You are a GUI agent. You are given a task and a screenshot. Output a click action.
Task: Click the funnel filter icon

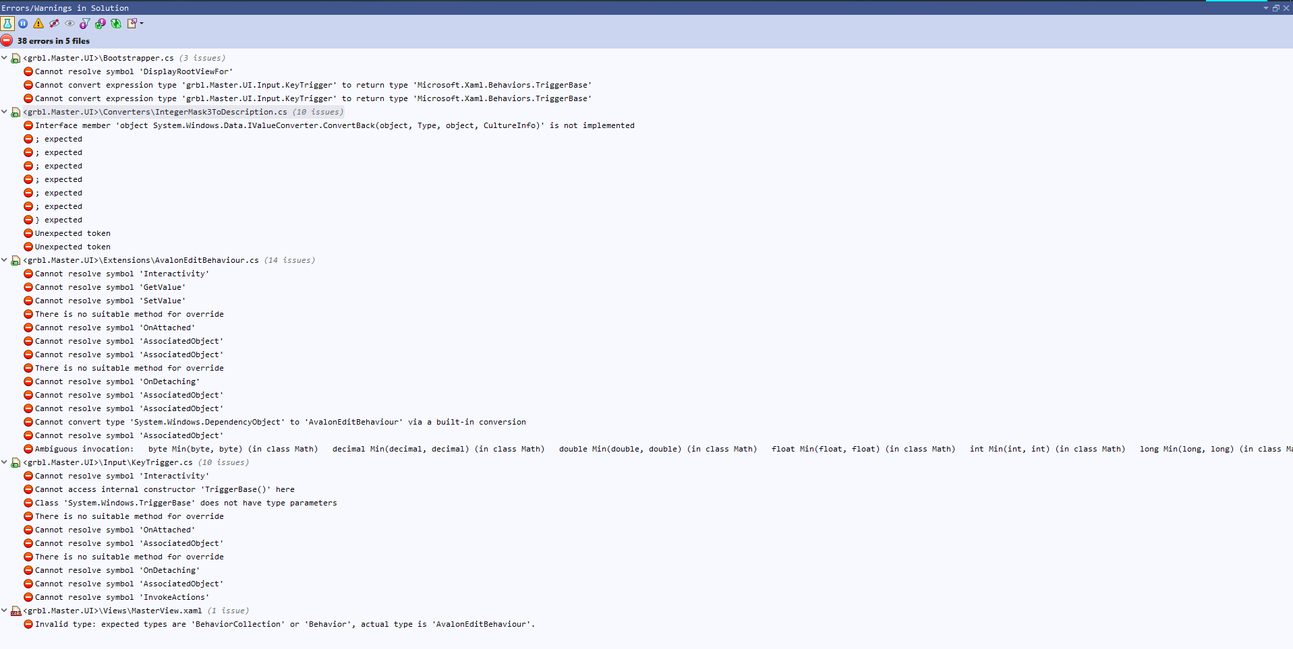[84, 24]
